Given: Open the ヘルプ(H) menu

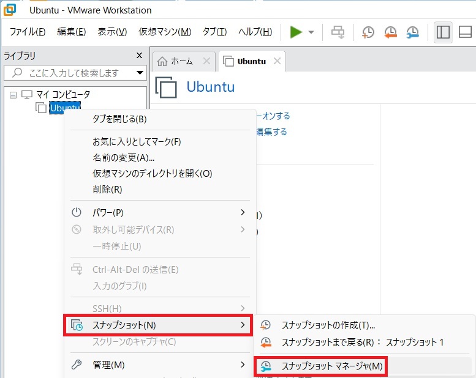Looking at the screenshot, I should click(x=255, y=32).
